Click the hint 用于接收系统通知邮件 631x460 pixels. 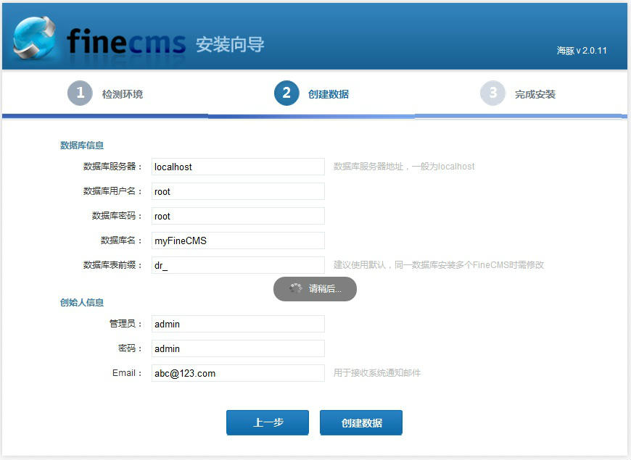coord(376,373)
